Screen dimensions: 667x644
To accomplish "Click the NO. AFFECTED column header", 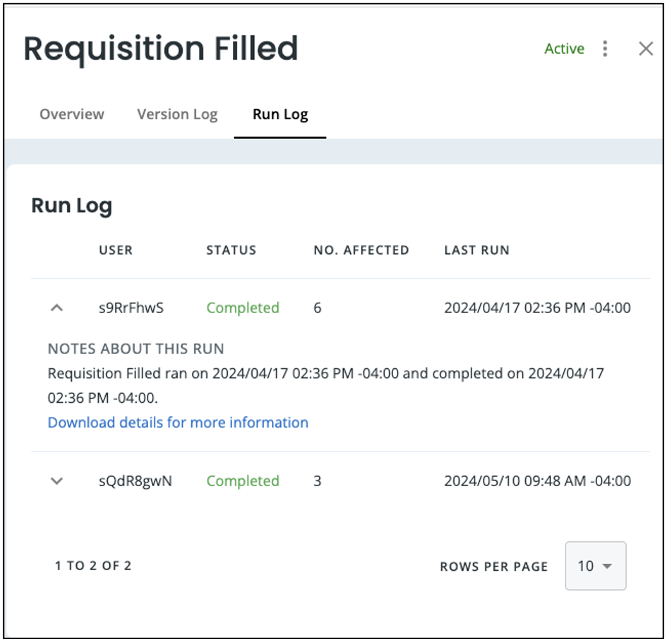I will coord(361,250).
